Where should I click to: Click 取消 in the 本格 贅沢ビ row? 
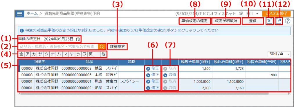pos(170,75)
